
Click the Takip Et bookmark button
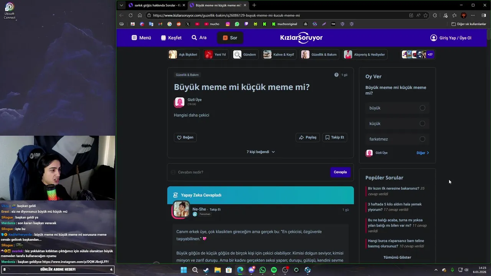tap(334, 137)
